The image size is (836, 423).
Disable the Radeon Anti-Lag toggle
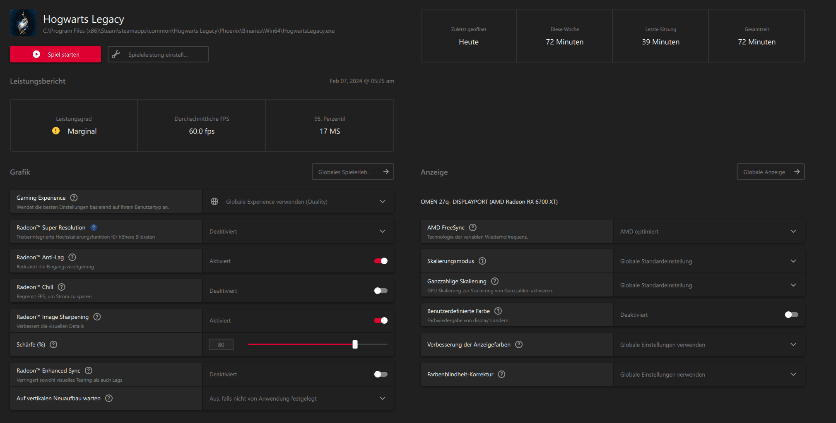[x=381, y=261]
